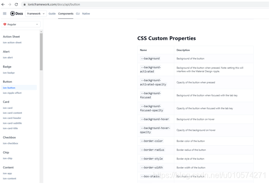Open the ion-card-title sidebar link
Screen dimensions: 270x184
10,128
